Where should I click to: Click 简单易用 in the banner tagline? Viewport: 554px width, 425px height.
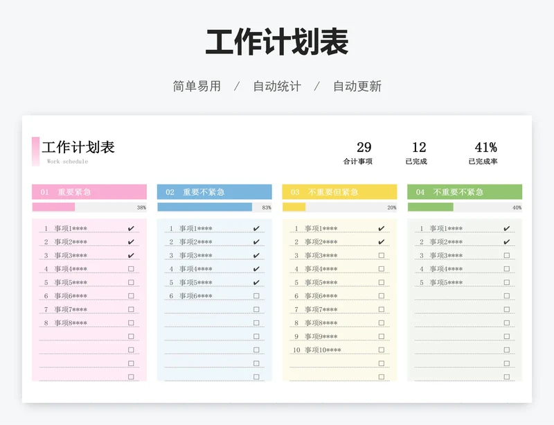pos(197,87)
